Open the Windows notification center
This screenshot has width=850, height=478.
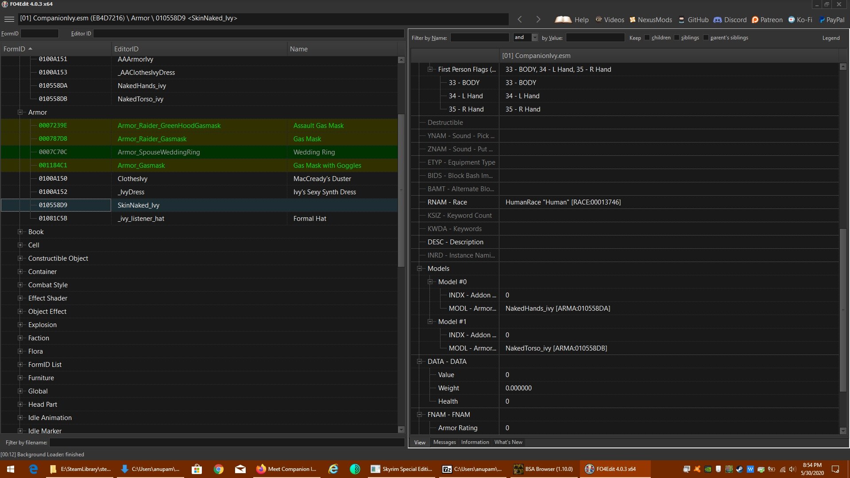pos(835,469)
